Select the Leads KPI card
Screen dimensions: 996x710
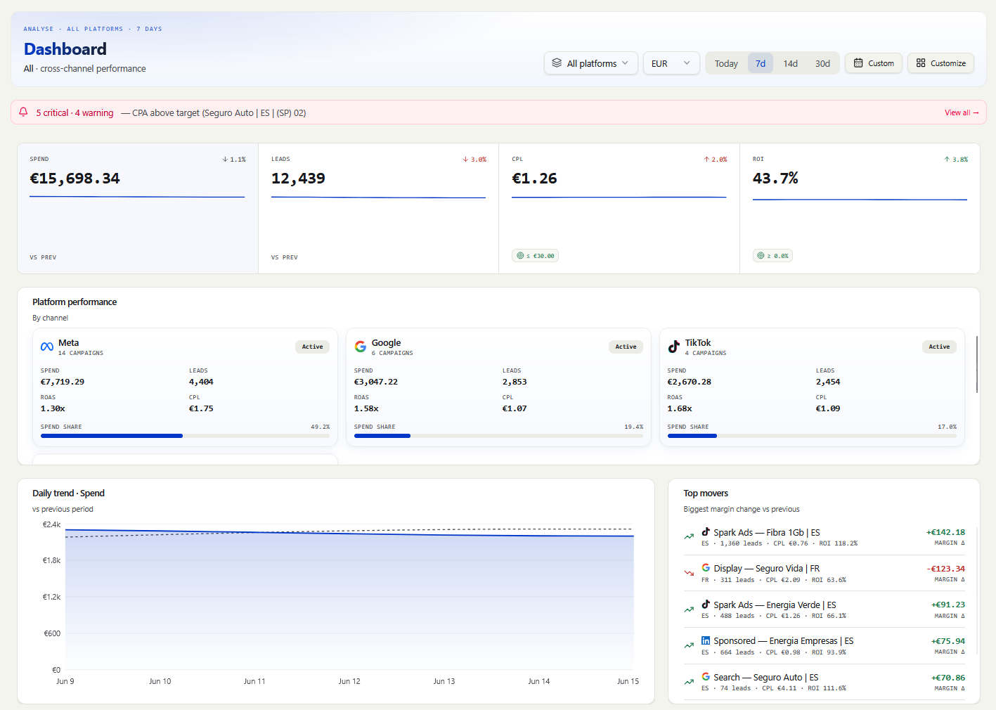[x=378, y=208]
